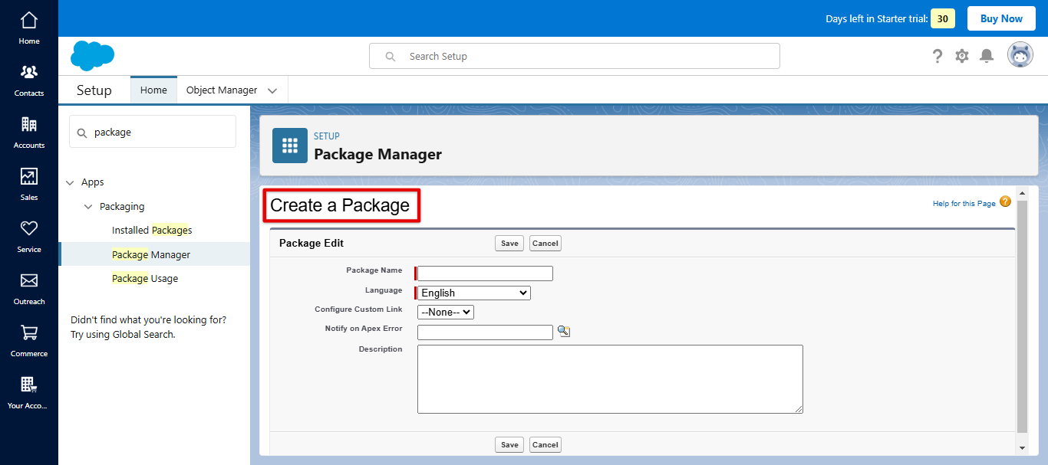Open Sales in the left sidebar
The width and height of the screenshot is (1048, 465).
pyautogui.click(x=29, y=184)
